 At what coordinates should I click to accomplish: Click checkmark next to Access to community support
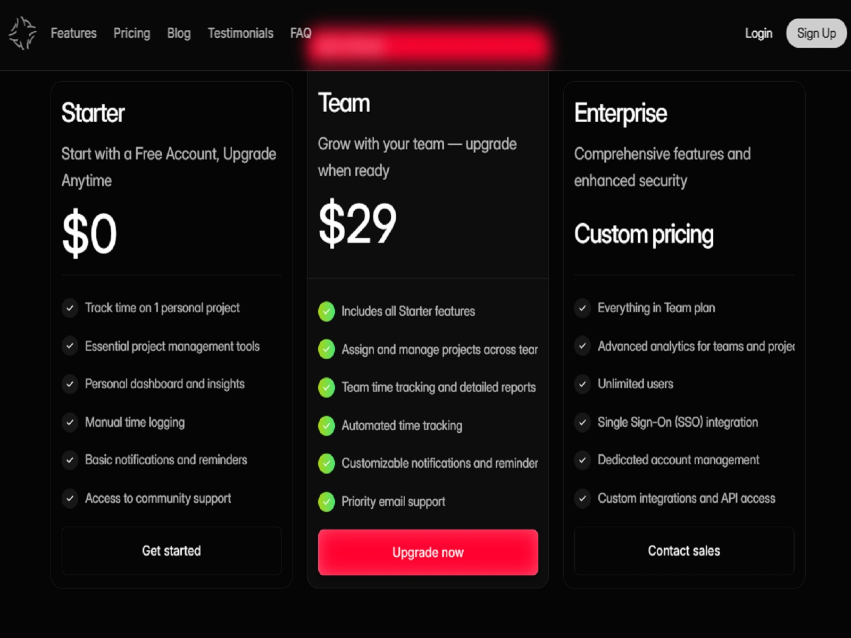click(70, 498)
